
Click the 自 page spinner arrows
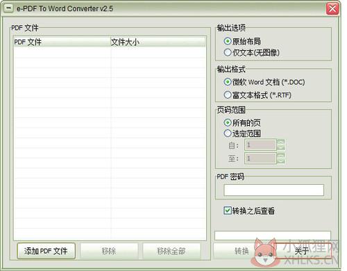coord(281,145)
